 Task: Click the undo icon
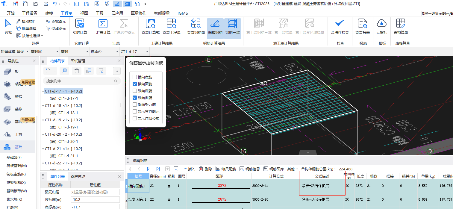point(55,4)
